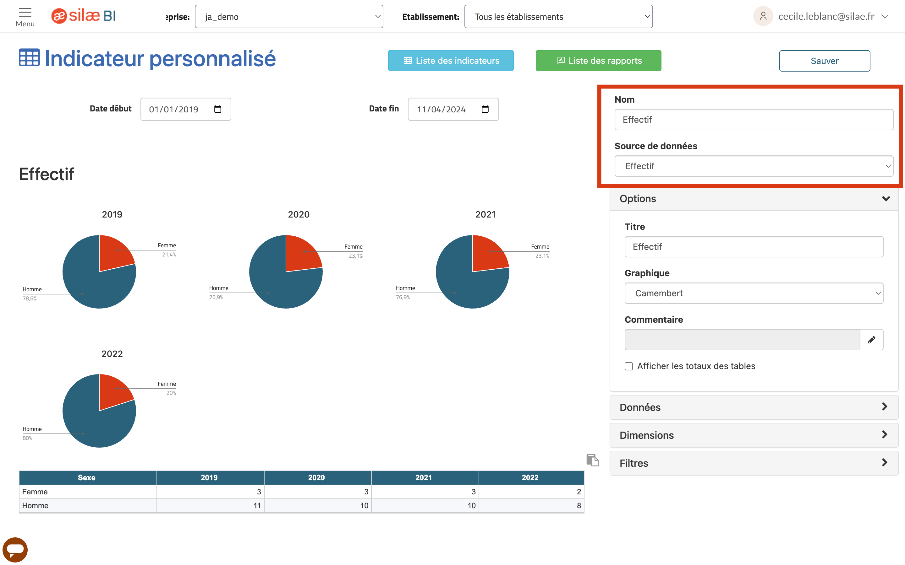Viewport: 905px width, 565px height.
Task: Click the Commentaire text field
Action: click(742, 340)
